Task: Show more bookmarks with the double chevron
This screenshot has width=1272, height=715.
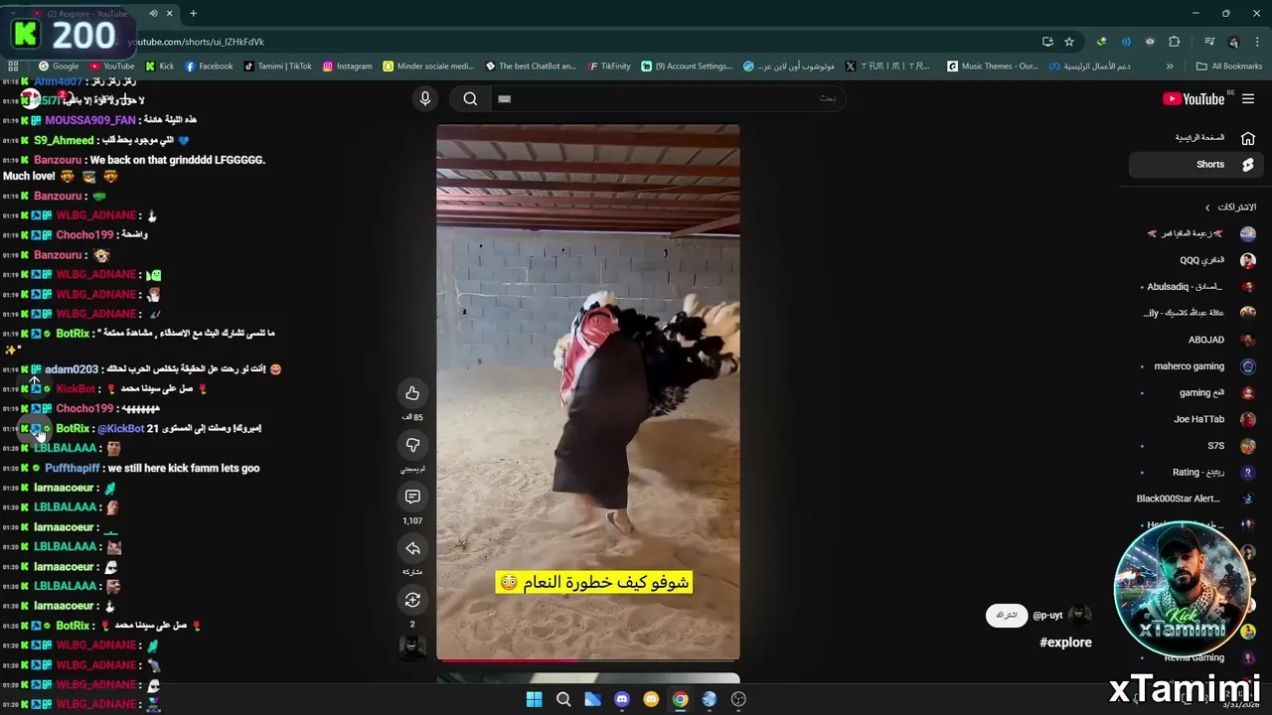Action: point(1170,67)
